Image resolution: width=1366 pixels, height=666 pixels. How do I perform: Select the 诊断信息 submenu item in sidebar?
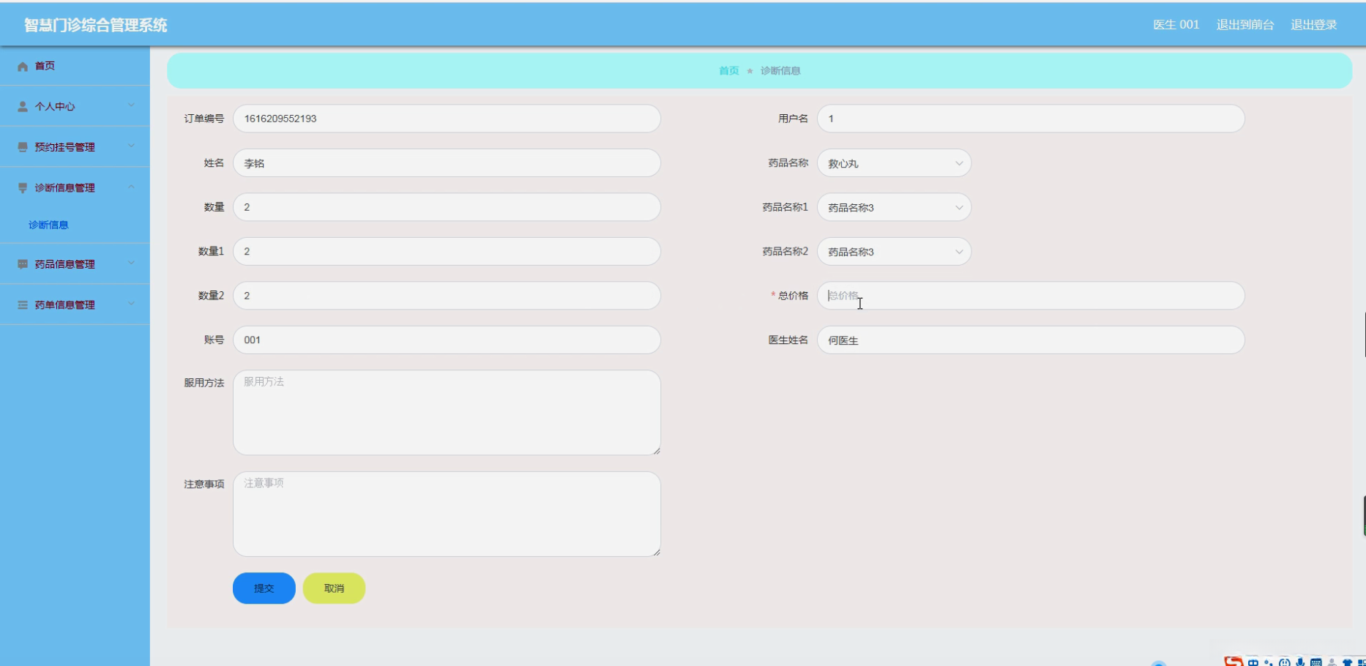tap(48, 225)
